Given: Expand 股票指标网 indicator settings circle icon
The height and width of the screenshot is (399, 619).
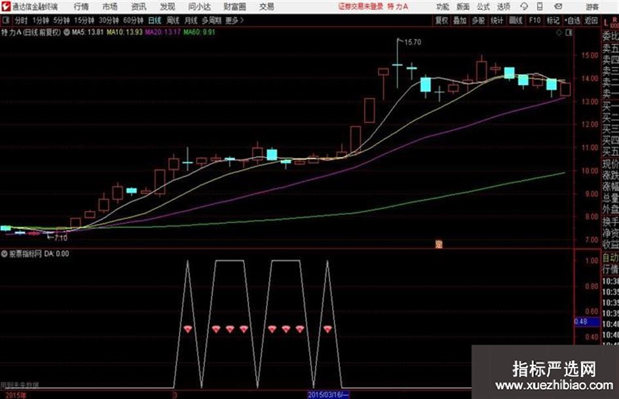Looking at the screenshot, I should 5,254.
